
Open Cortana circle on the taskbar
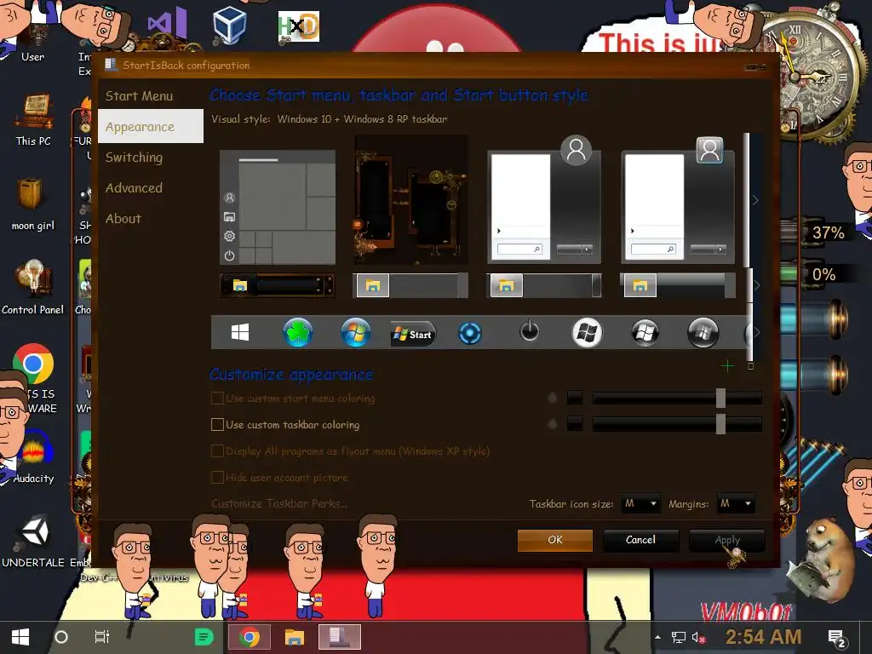pos(61,637)
